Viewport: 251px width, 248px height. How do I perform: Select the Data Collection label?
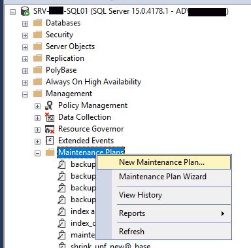[84, 117]
